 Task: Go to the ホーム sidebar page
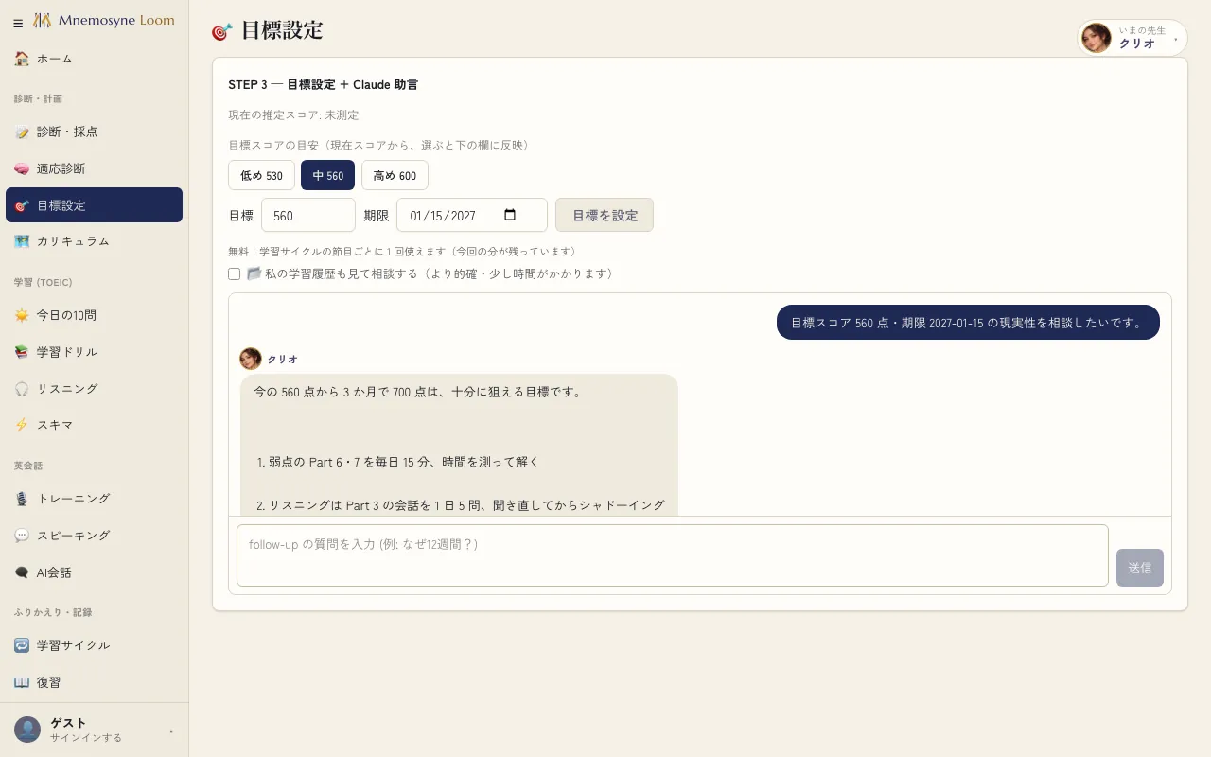click(95, 59)
